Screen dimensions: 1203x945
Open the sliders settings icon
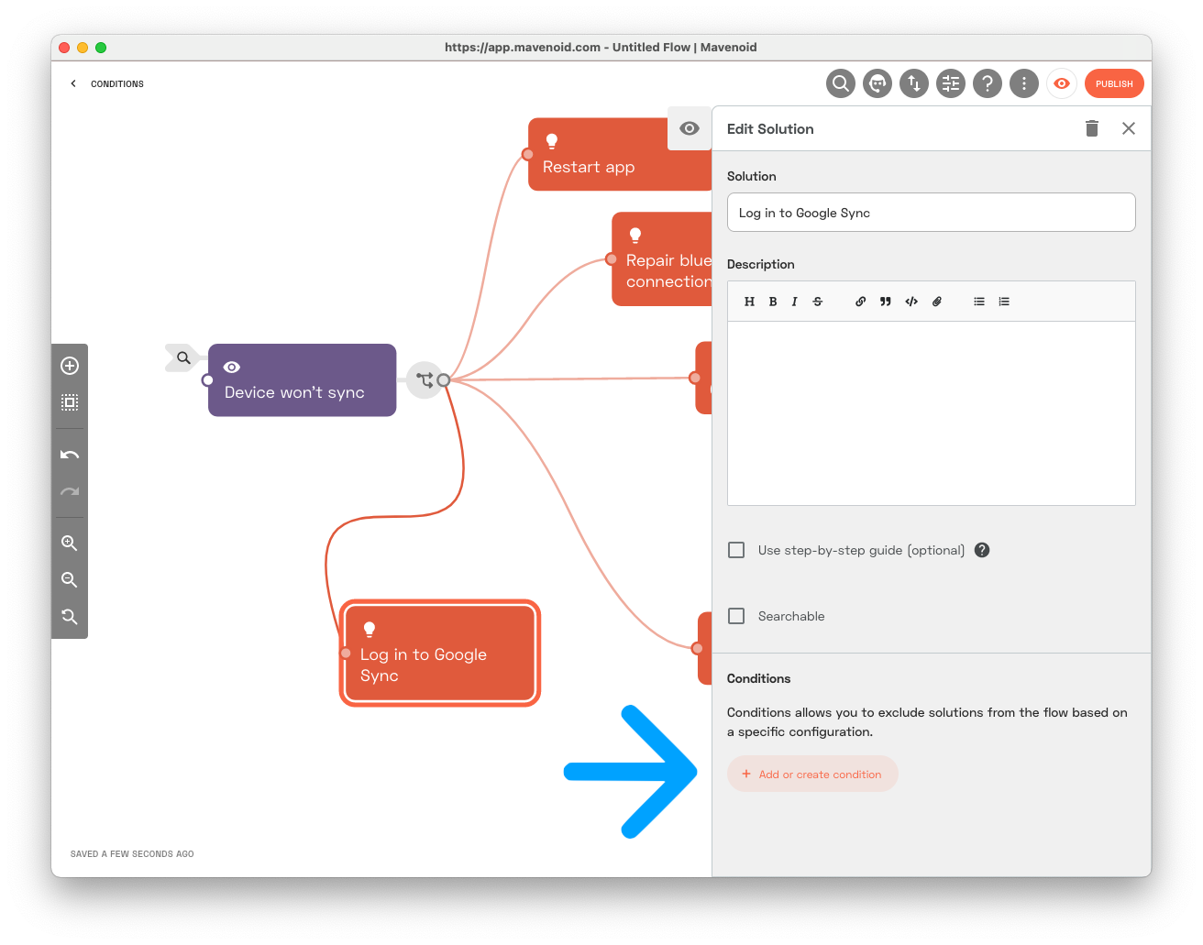pyautogui.click(x=951, y=83)
